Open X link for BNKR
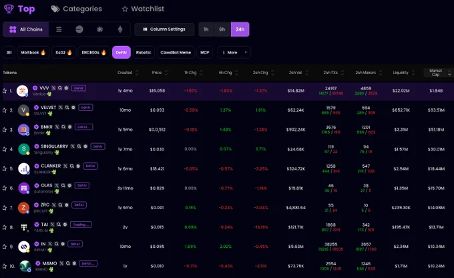 [57, 127]
